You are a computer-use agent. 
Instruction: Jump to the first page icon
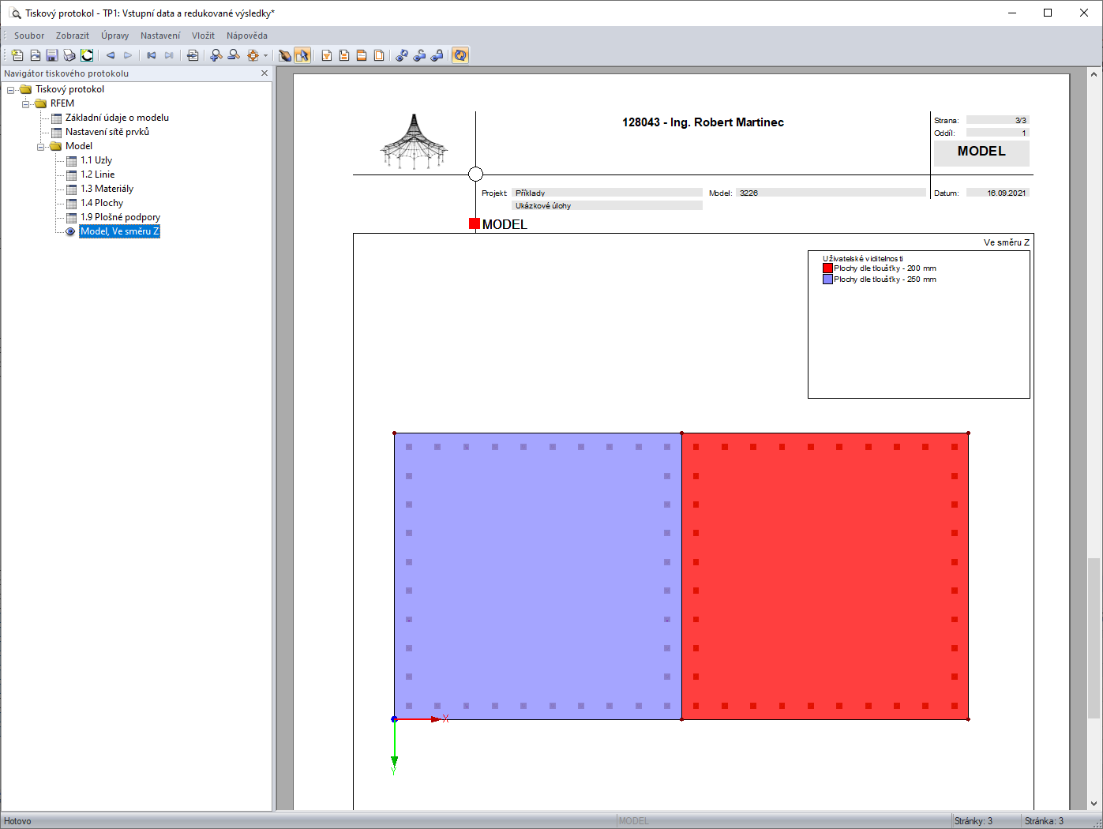point(152,55)
